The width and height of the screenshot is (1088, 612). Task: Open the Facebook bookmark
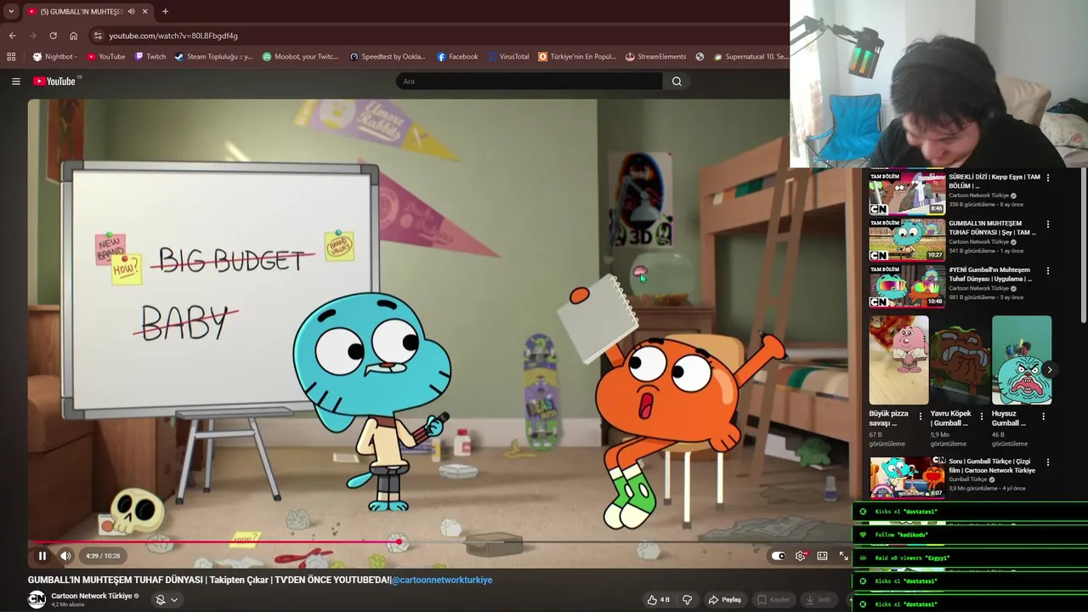(x=457, y=57)
